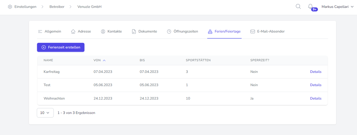Click the envelope icon beside E-Mail-Absender
The image size is (357, 135).
point(253,32)
